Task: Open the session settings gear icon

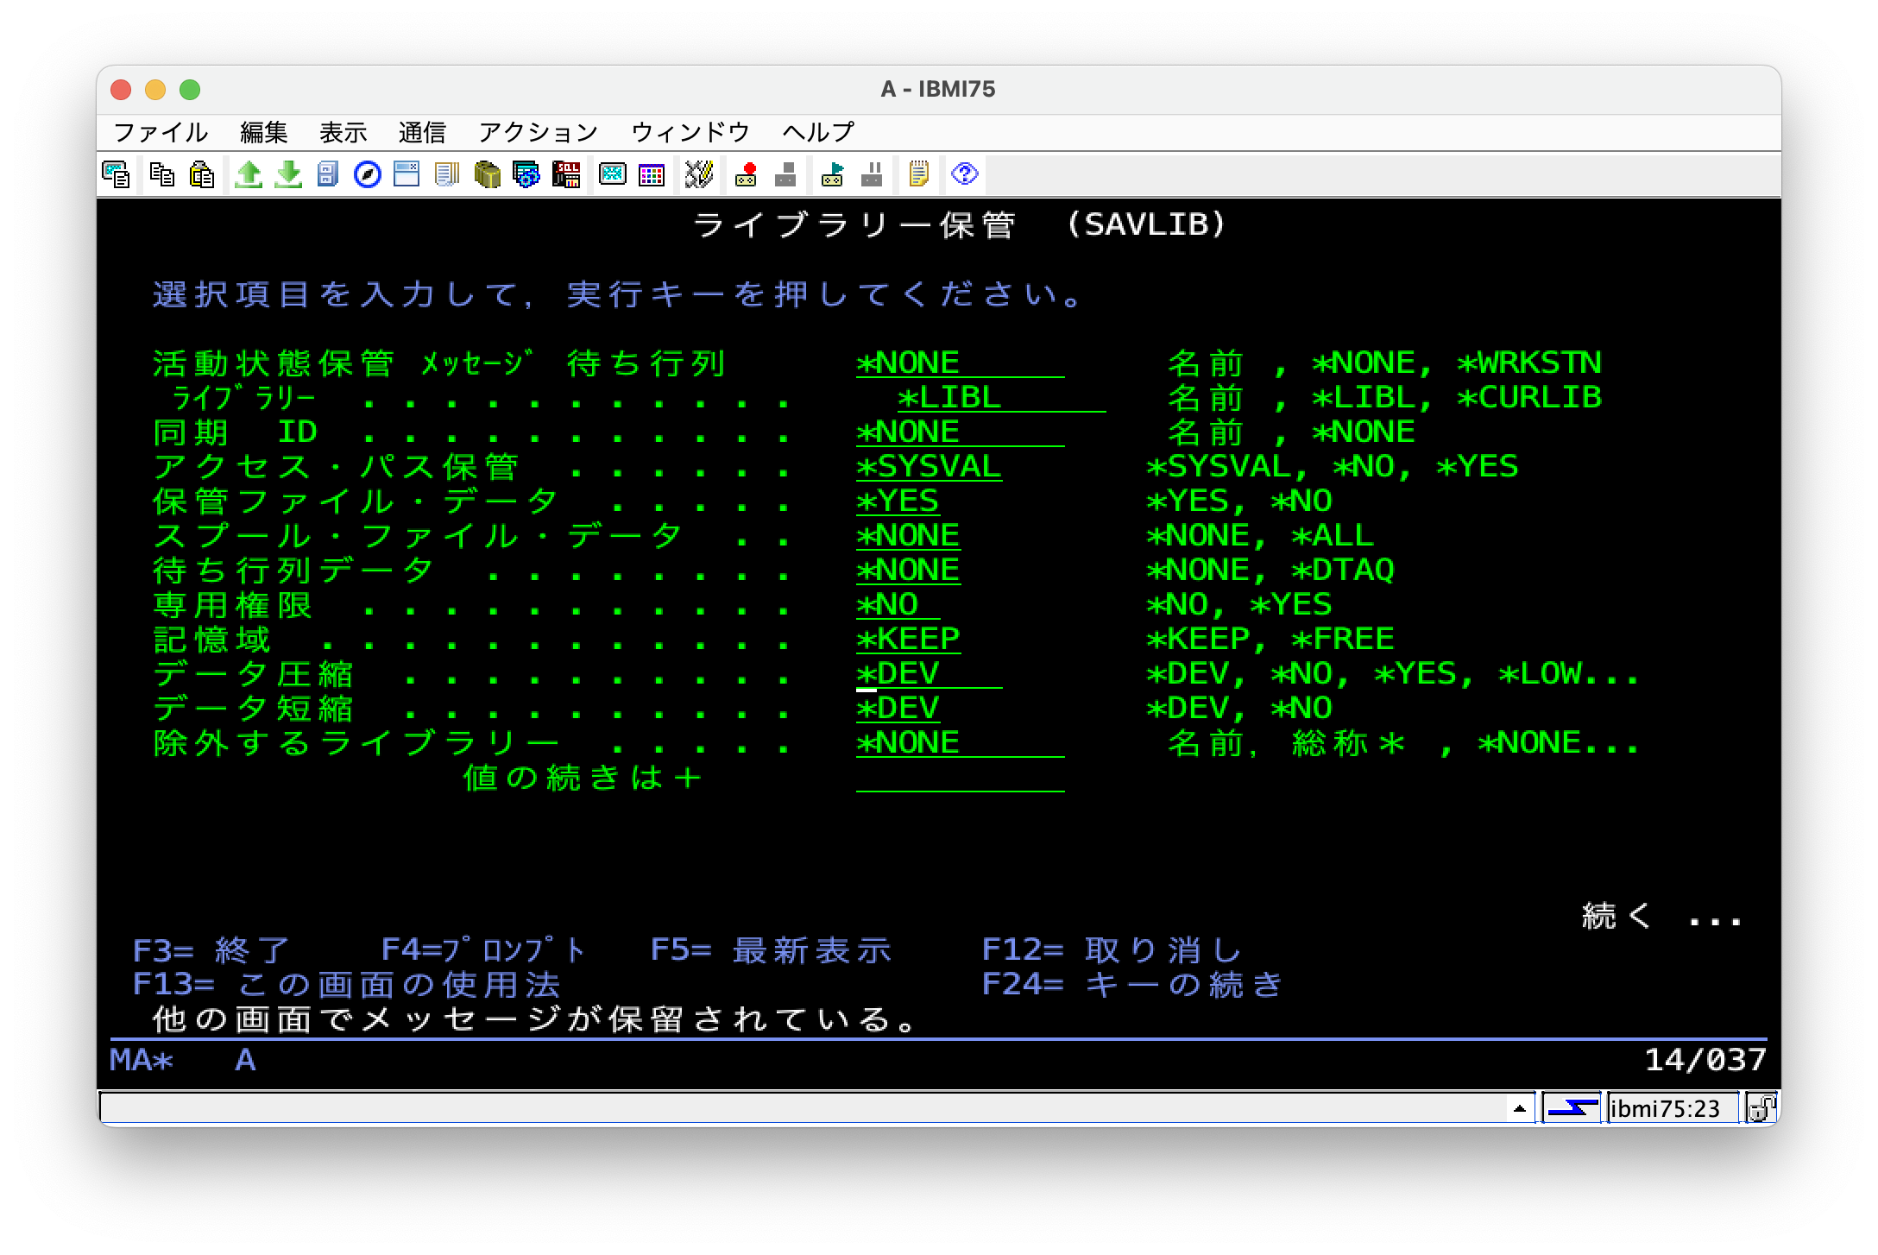Action: tap(524, 175)
